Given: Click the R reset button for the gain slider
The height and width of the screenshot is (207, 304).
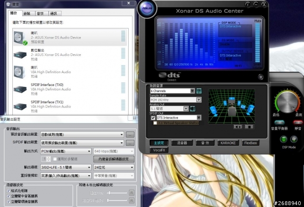Looking at the screenshot, I should pos(132,193).
